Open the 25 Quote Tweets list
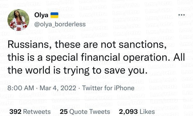The image size is (193, 116). click(85, 112)
